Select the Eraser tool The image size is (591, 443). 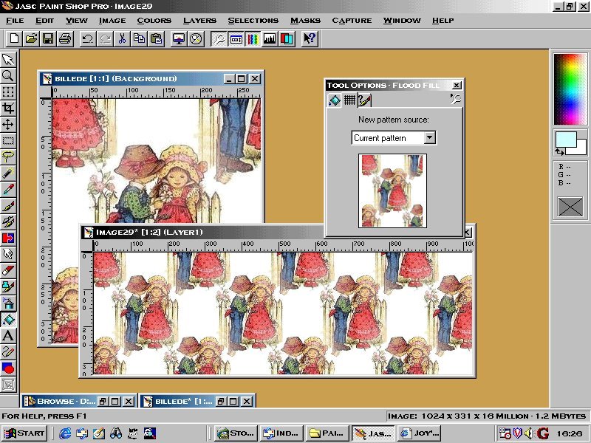coord(8,270)
